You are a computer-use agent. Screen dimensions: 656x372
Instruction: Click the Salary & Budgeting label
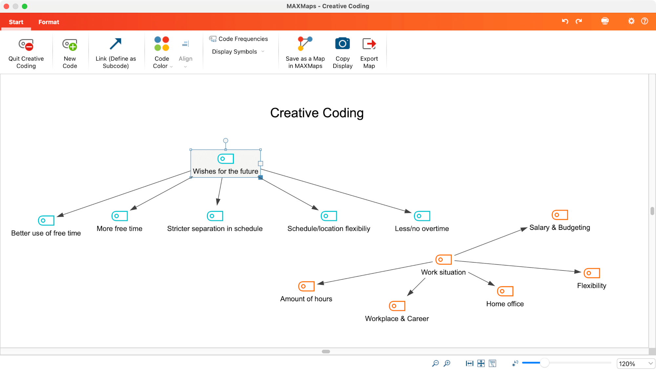(x=560, y=228)
